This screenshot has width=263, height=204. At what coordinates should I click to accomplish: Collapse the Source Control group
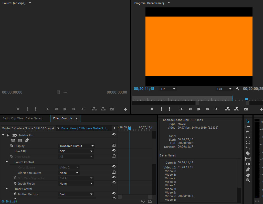(x=7, y=162)
